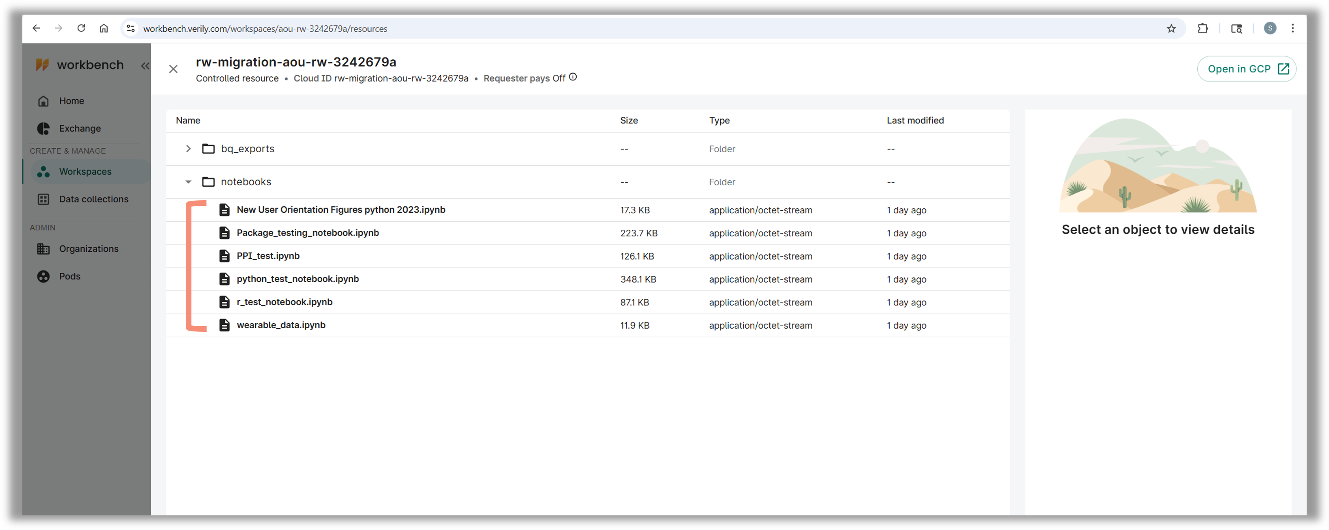Open Organizations in sidebar
Image resolution: width=1329 pixels, height=530 pixels.
pyautogui.click(x=88, y=249)
